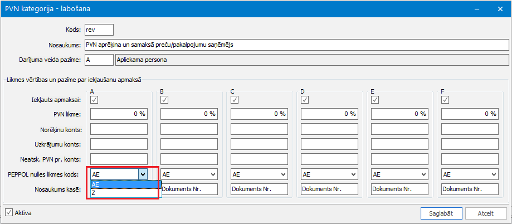512x224 pixels.
Task: Collapse column A PEPPOL code dropdown arrow
Action: point(143,174)
